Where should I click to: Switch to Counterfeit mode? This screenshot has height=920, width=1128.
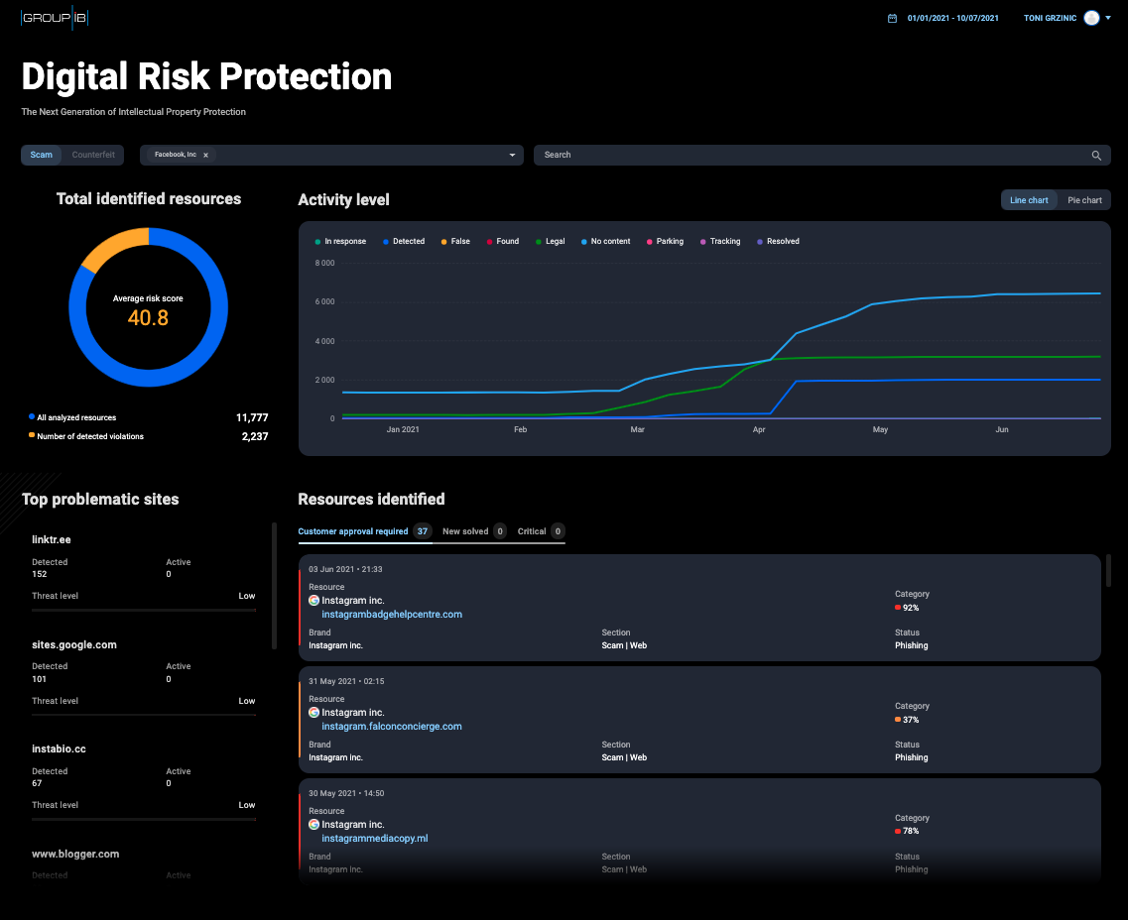point(93,155)
